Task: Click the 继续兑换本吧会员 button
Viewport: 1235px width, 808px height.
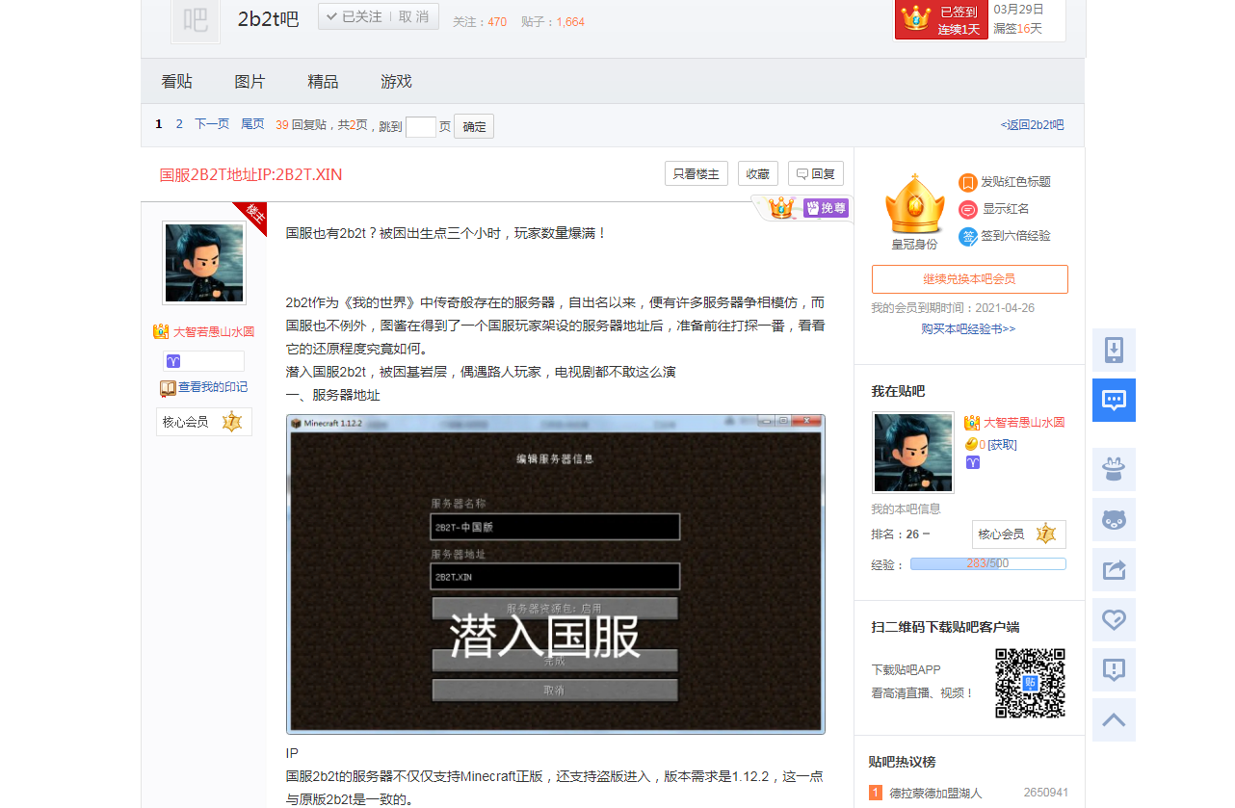Action: (970, 279)
